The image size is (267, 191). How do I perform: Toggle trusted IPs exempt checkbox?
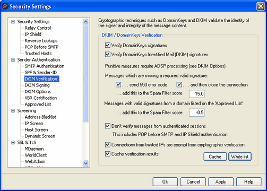(x=108, y=145)
